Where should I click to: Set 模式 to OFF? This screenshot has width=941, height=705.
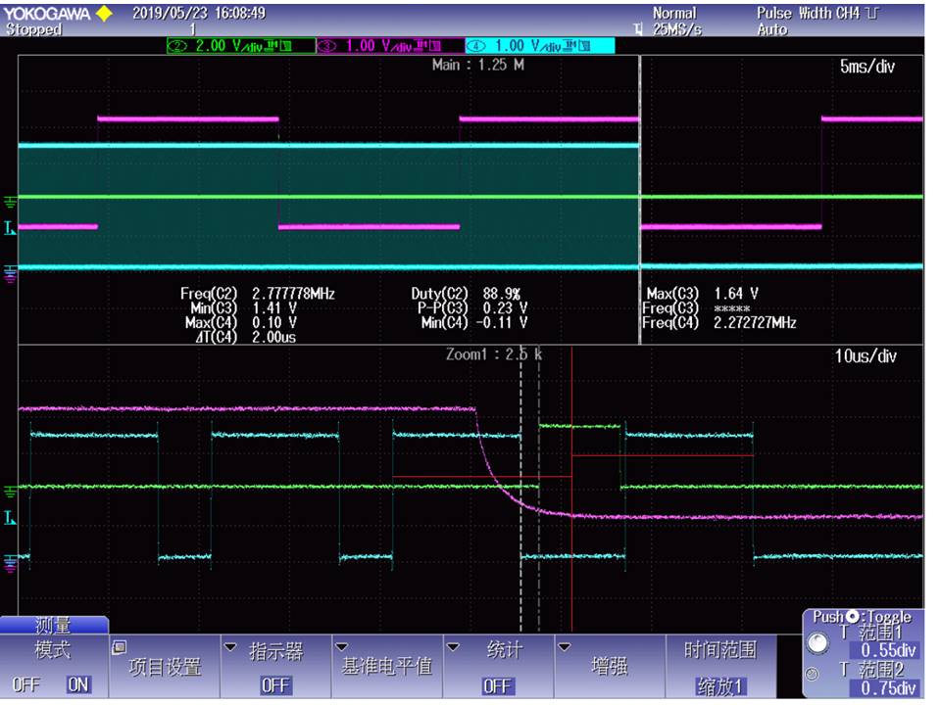(x=25, y=684)
